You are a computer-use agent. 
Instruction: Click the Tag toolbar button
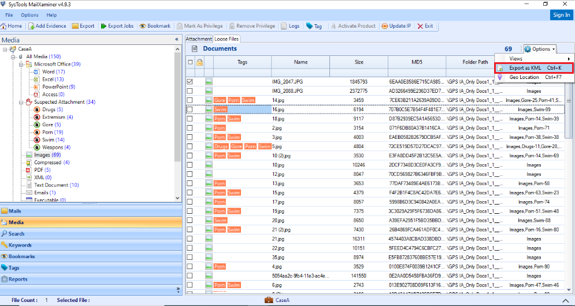(x=314, y=26)
